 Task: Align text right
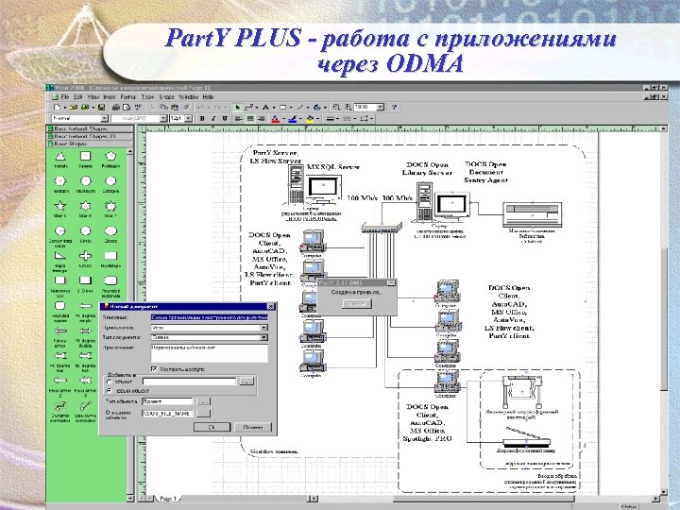(x=261, y=118)
